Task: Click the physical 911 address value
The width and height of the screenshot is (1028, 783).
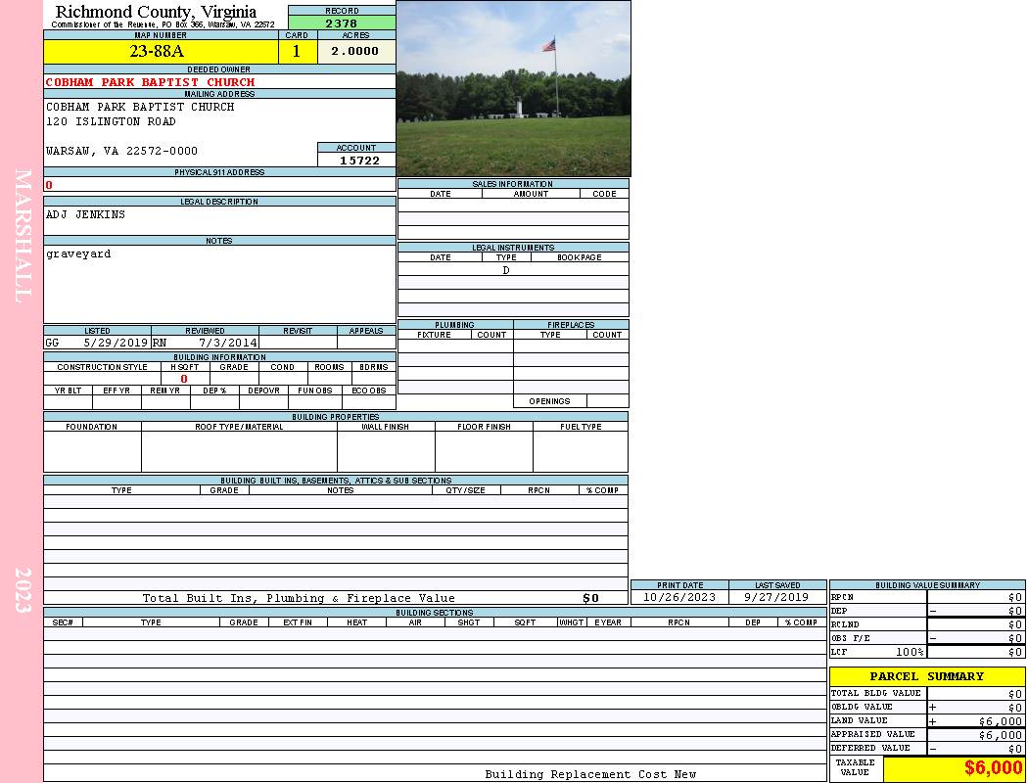Action: click(49, 185)
